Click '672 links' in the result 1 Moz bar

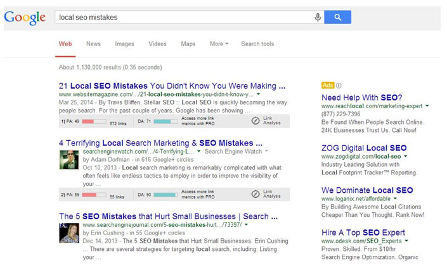118,124
